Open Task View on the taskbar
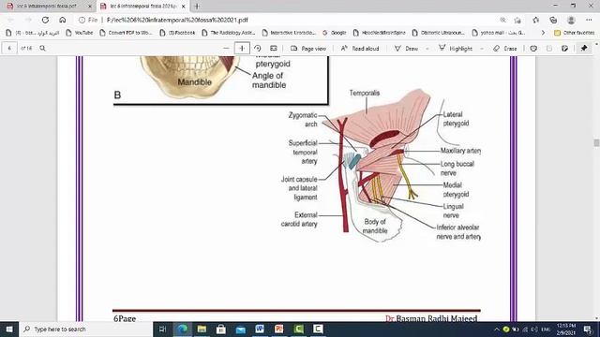 pos(162,329)
